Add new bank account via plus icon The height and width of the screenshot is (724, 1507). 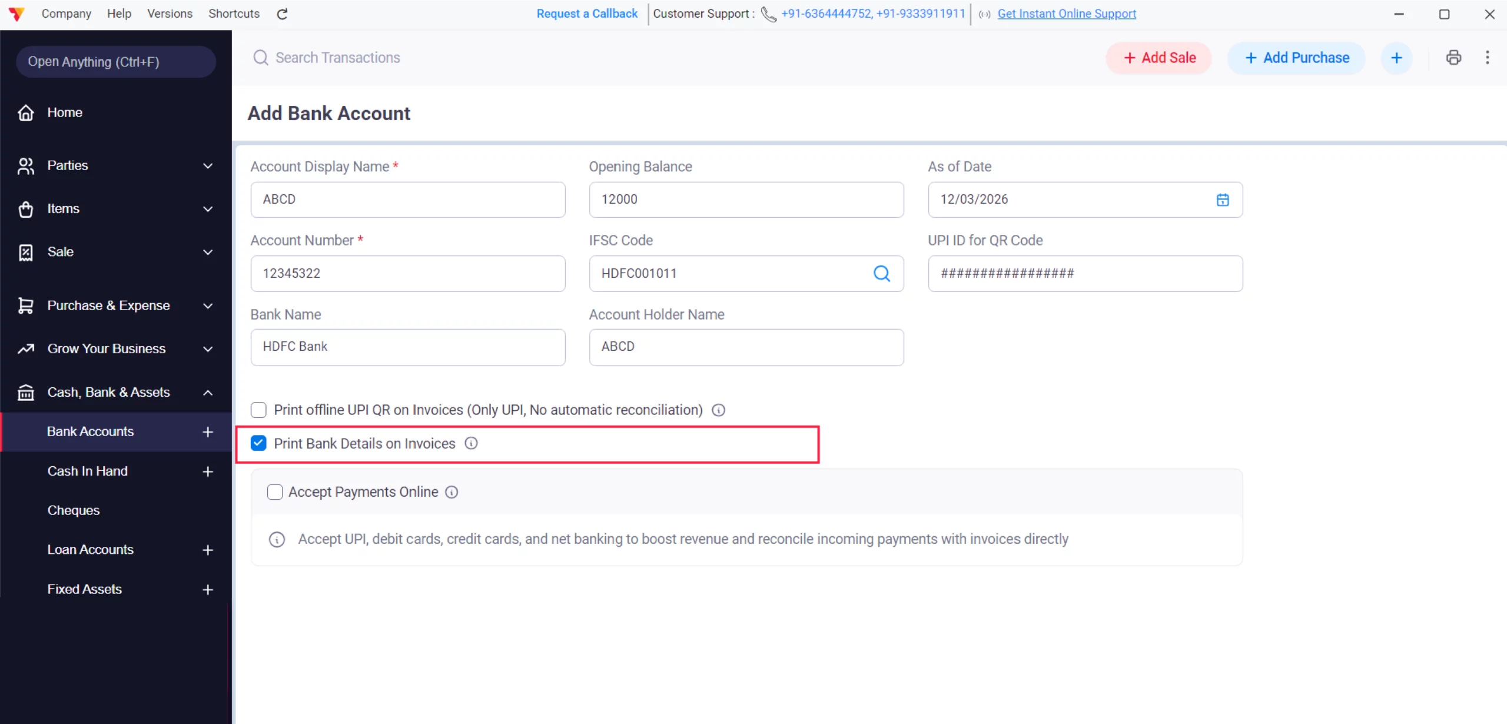pos(208,432)
